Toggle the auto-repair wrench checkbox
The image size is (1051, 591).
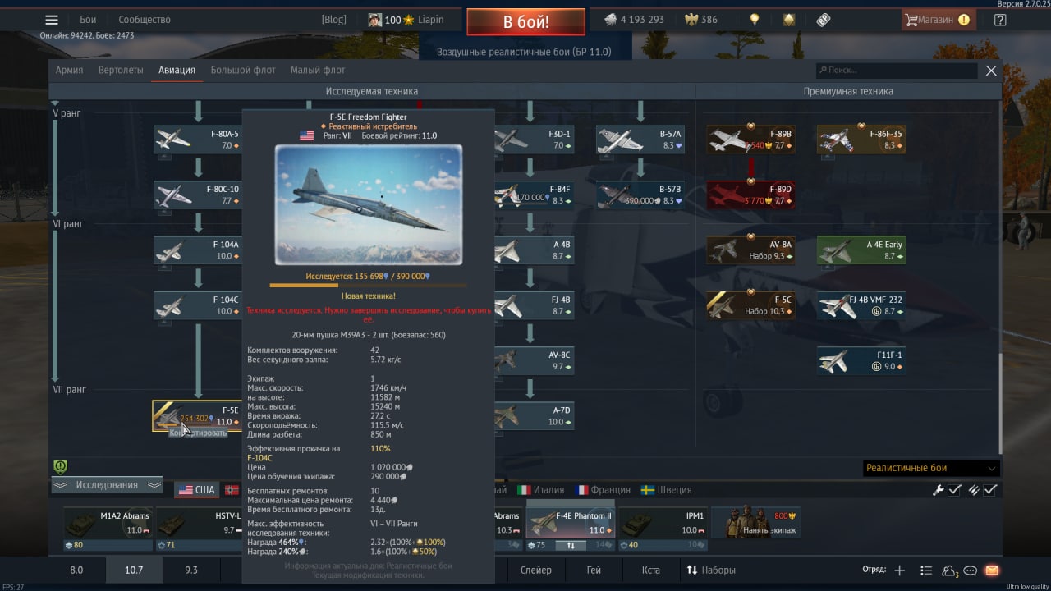pyautogui.click(x=955, y=490)
